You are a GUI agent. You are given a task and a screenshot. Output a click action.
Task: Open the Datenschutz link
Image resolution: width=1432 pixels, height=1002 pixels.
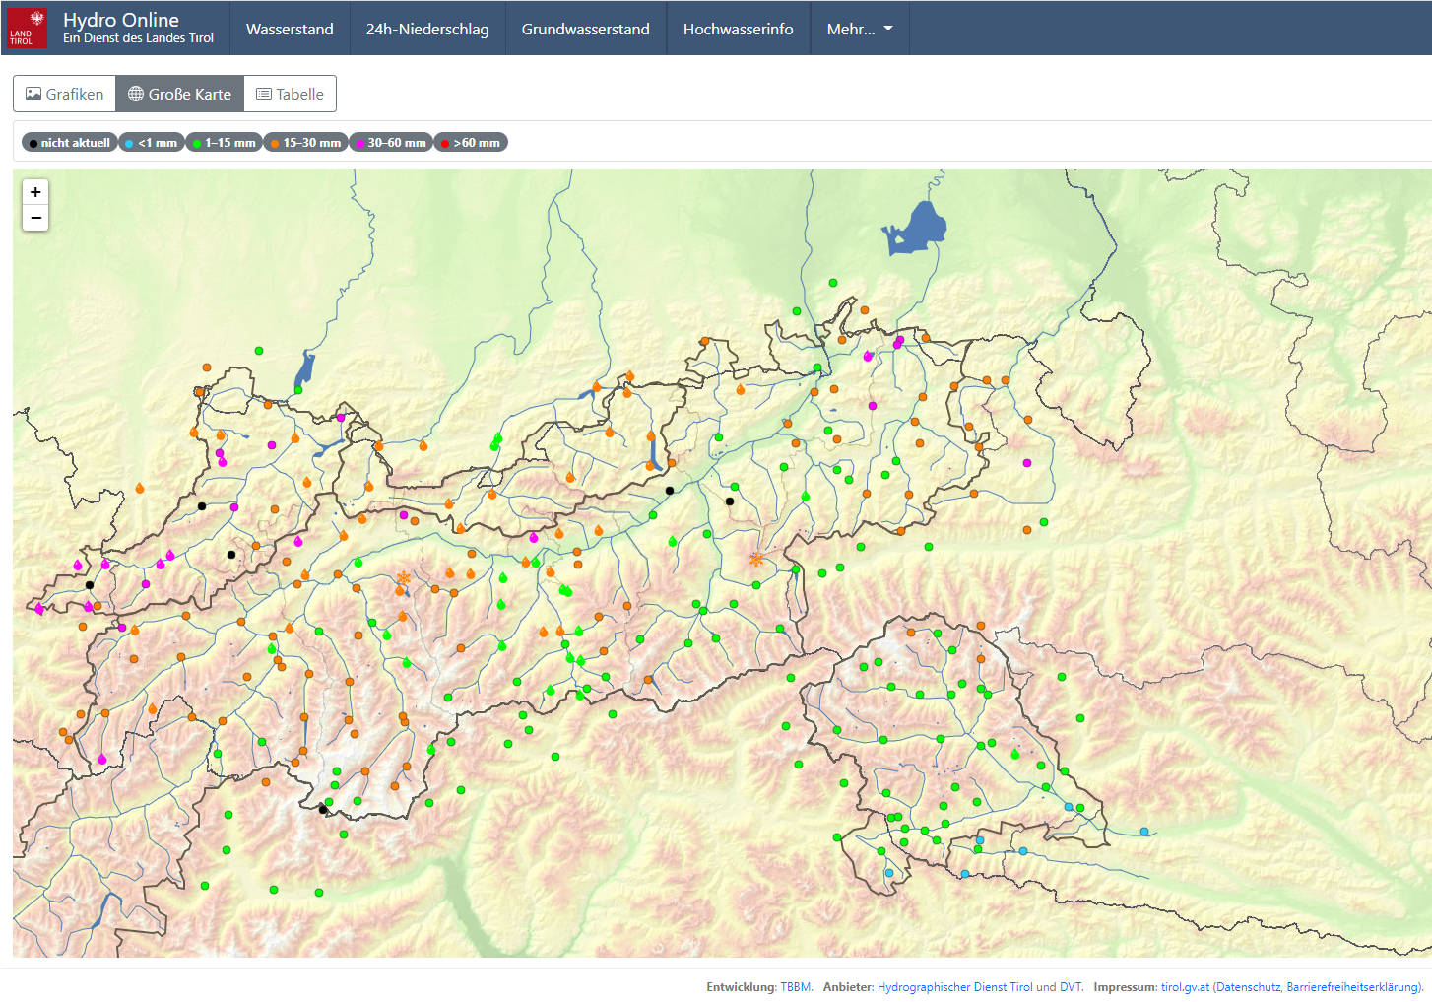point(1249,986)
